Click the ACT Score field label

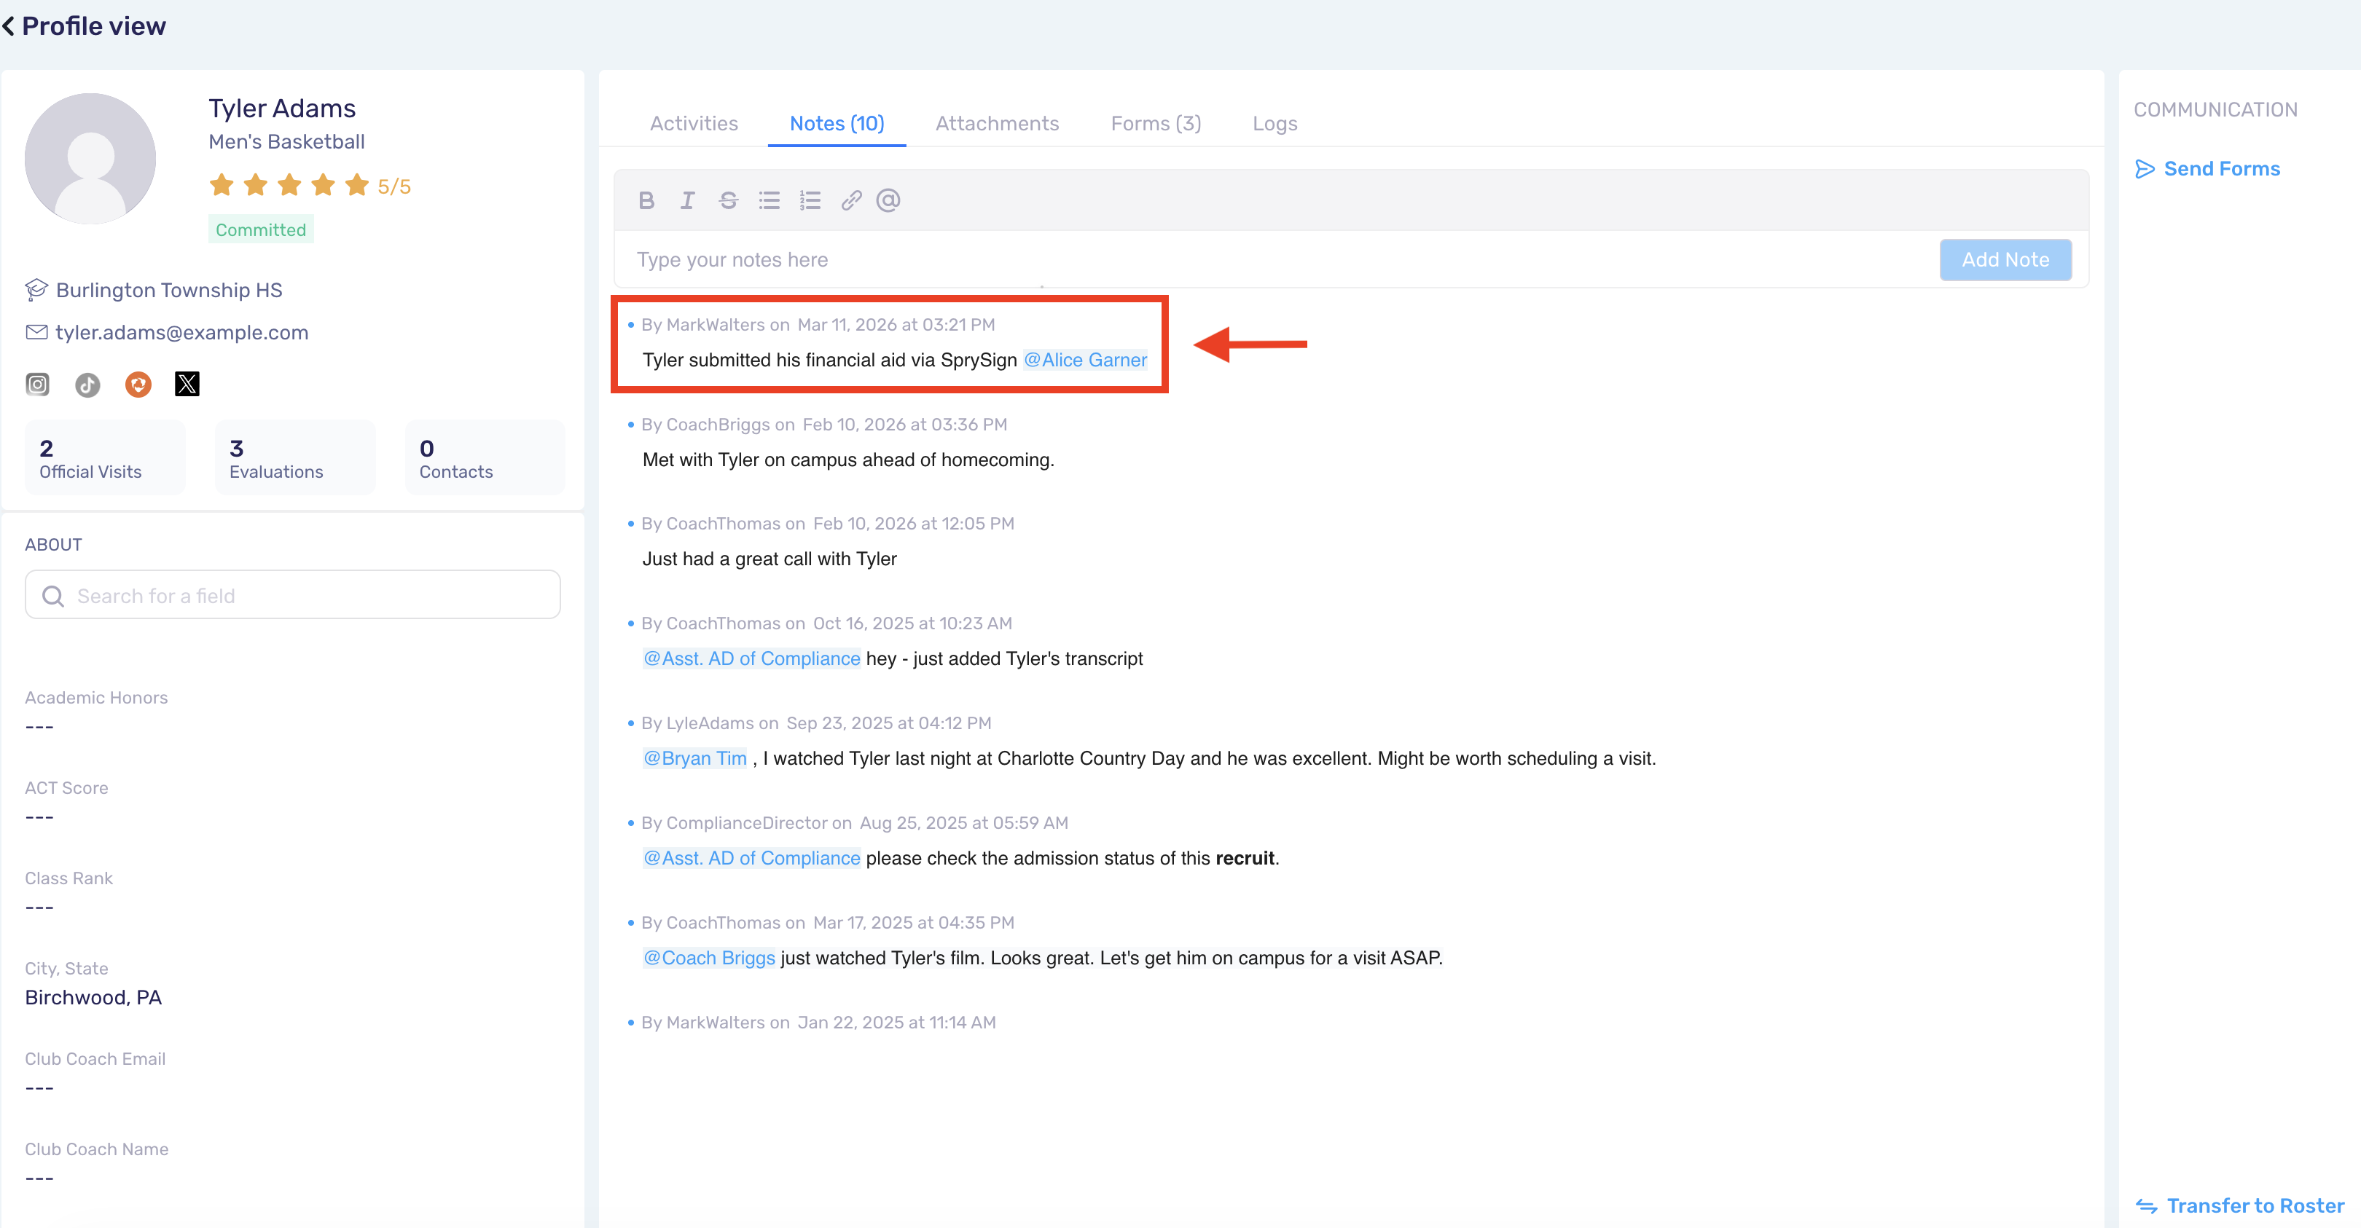(66, 787)
